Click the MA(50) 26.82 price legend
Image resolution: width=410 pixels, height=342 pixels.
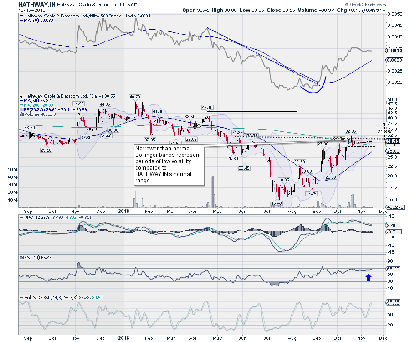click(x=35, y=100)
